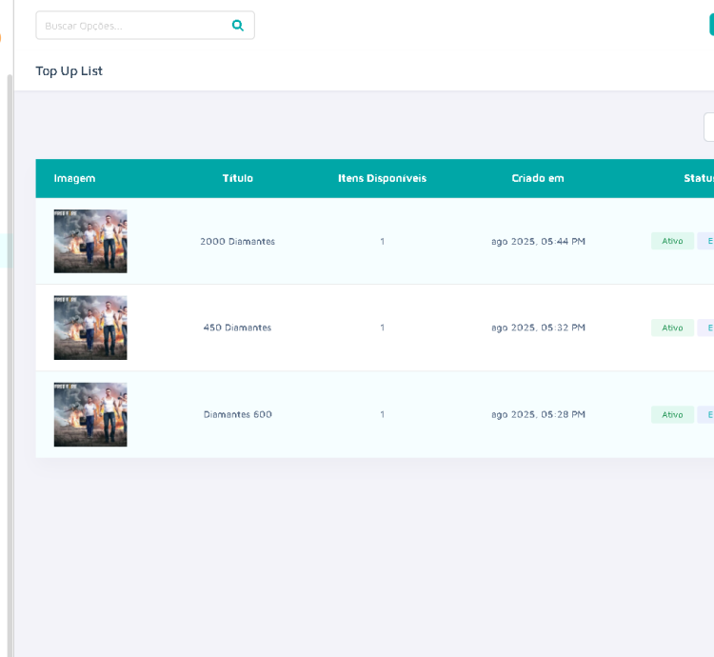Select the 450 Diamantes title text

pyautogui.click(x=237, y=328)
